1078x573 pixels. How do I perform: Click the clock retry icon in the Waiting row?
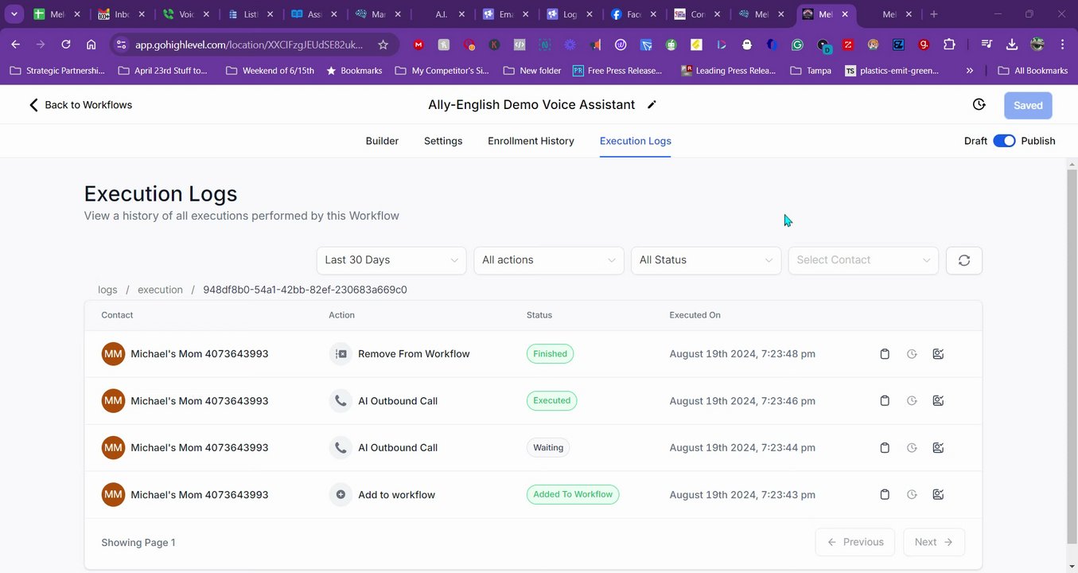[x=912, y=448]
